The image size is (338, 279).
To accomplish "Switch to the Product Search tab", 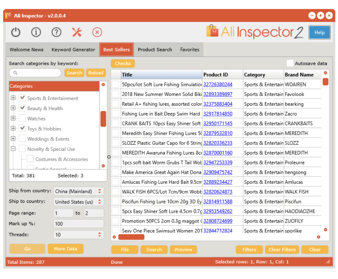I will pos(155,50).
